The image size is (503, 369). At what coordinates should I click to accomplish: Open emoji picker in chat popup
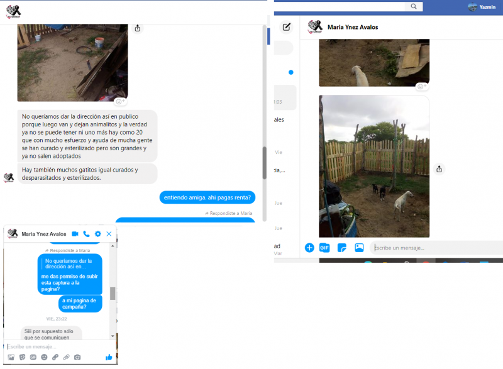[44, 357]
